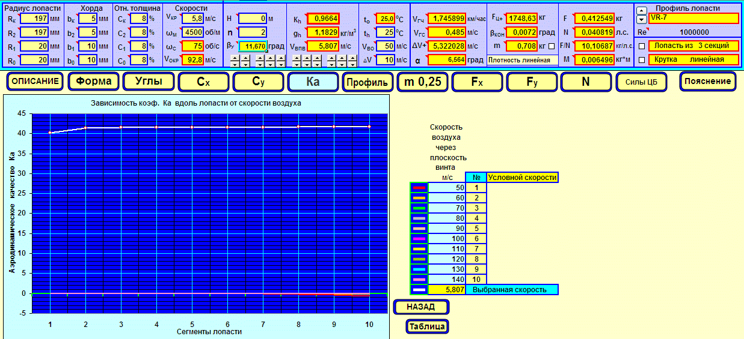Click the legend swatch for speed 70
This screenshot has height=339, width=744.
click(x=419, y=208)
